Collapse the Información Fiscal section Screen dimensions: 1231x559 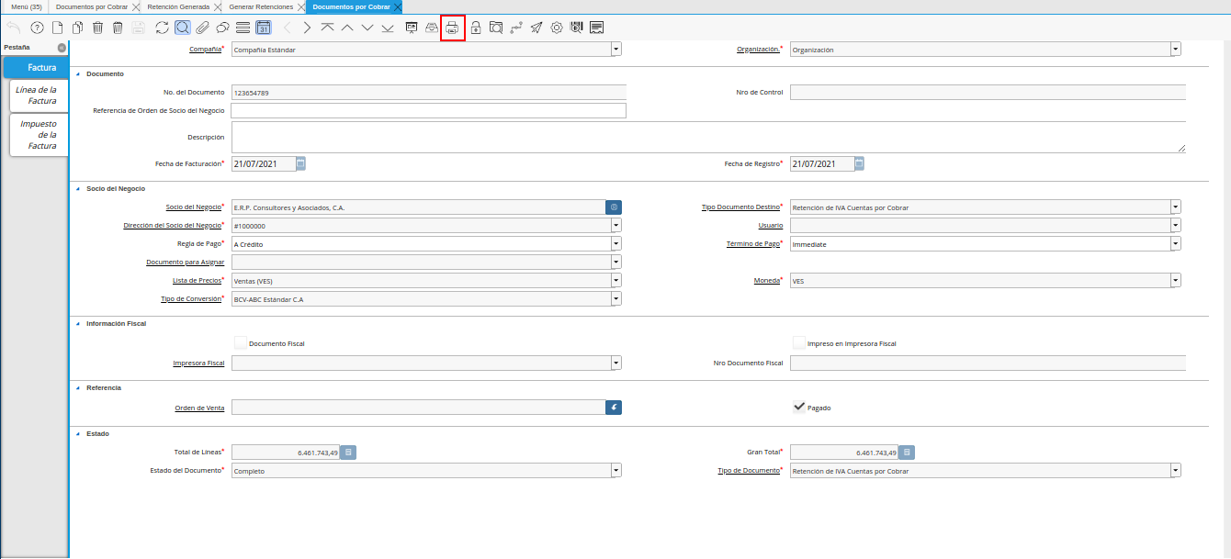click(78, 323)
